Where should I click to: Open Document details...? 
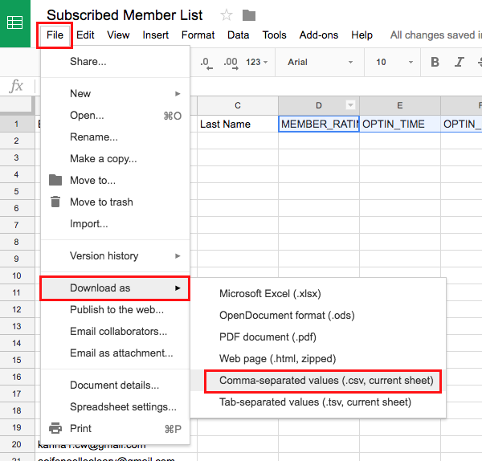point(115,385)
